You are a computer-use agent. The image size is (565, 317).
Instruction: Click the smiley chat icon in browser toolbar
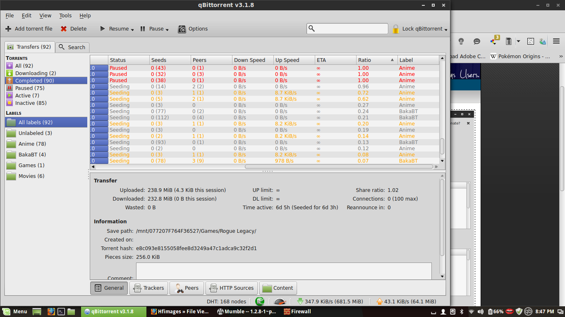pyautogui.click(x=477, y=41)
